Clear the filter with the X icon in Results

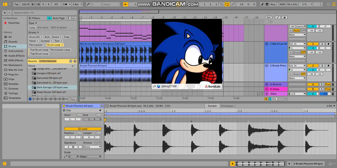[x=70, y=61]
